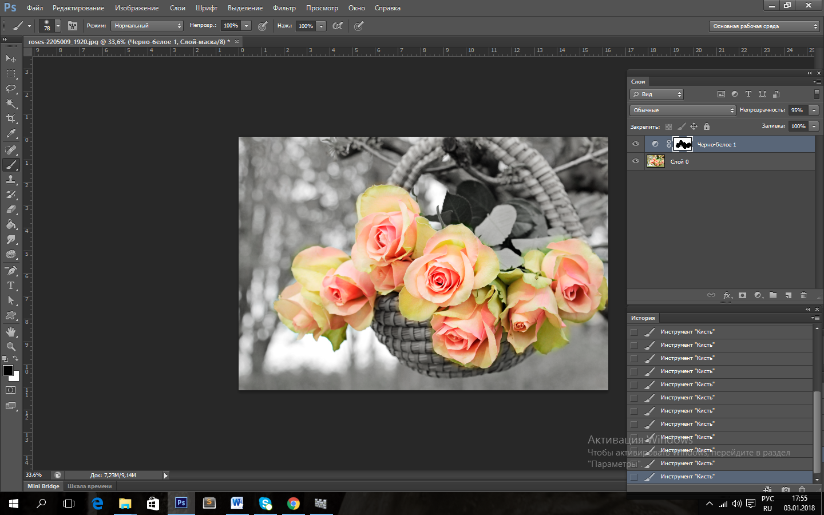Image resolution: width=824 pixels, height=515 pixels.
Task: Select the Hand tool
Action: pos(11,332)
